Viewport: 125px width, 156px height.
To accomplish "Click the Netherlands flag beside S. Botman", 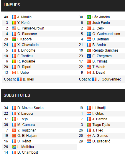I will pos(89,39).
